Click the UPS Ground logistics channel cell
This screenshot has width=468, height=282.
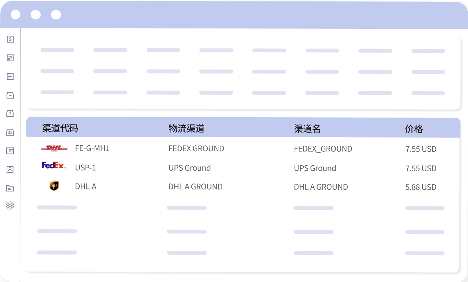[190, 168]
